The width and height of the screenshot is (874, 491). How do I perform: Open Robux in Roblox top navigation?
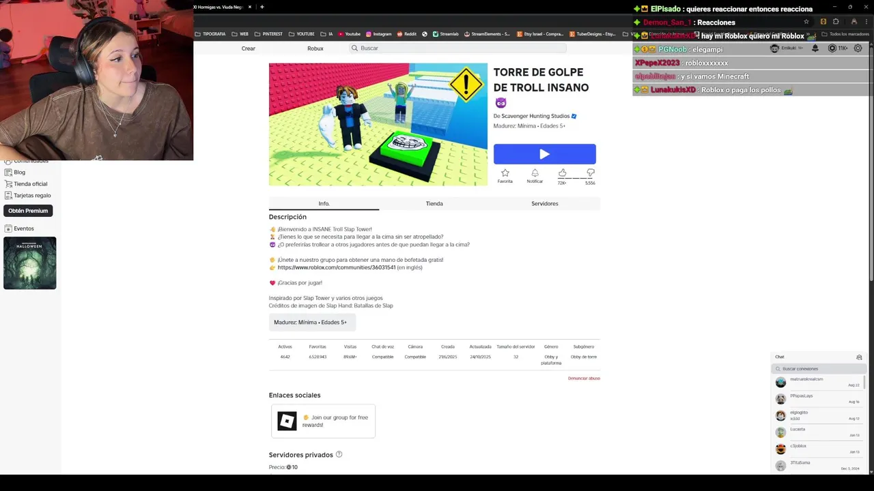click(315, 48)
